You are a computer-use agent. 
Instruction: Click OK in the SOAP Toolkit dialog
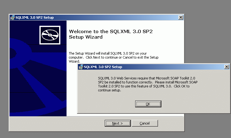tap(148, 104)
